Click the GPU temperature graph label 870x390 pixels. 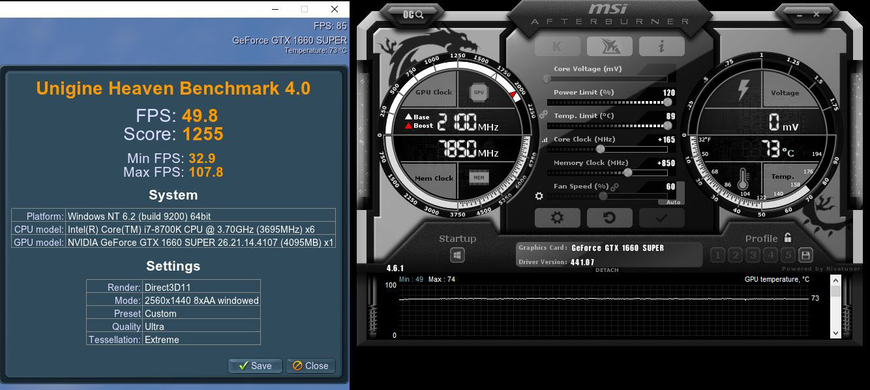point(777,280)
